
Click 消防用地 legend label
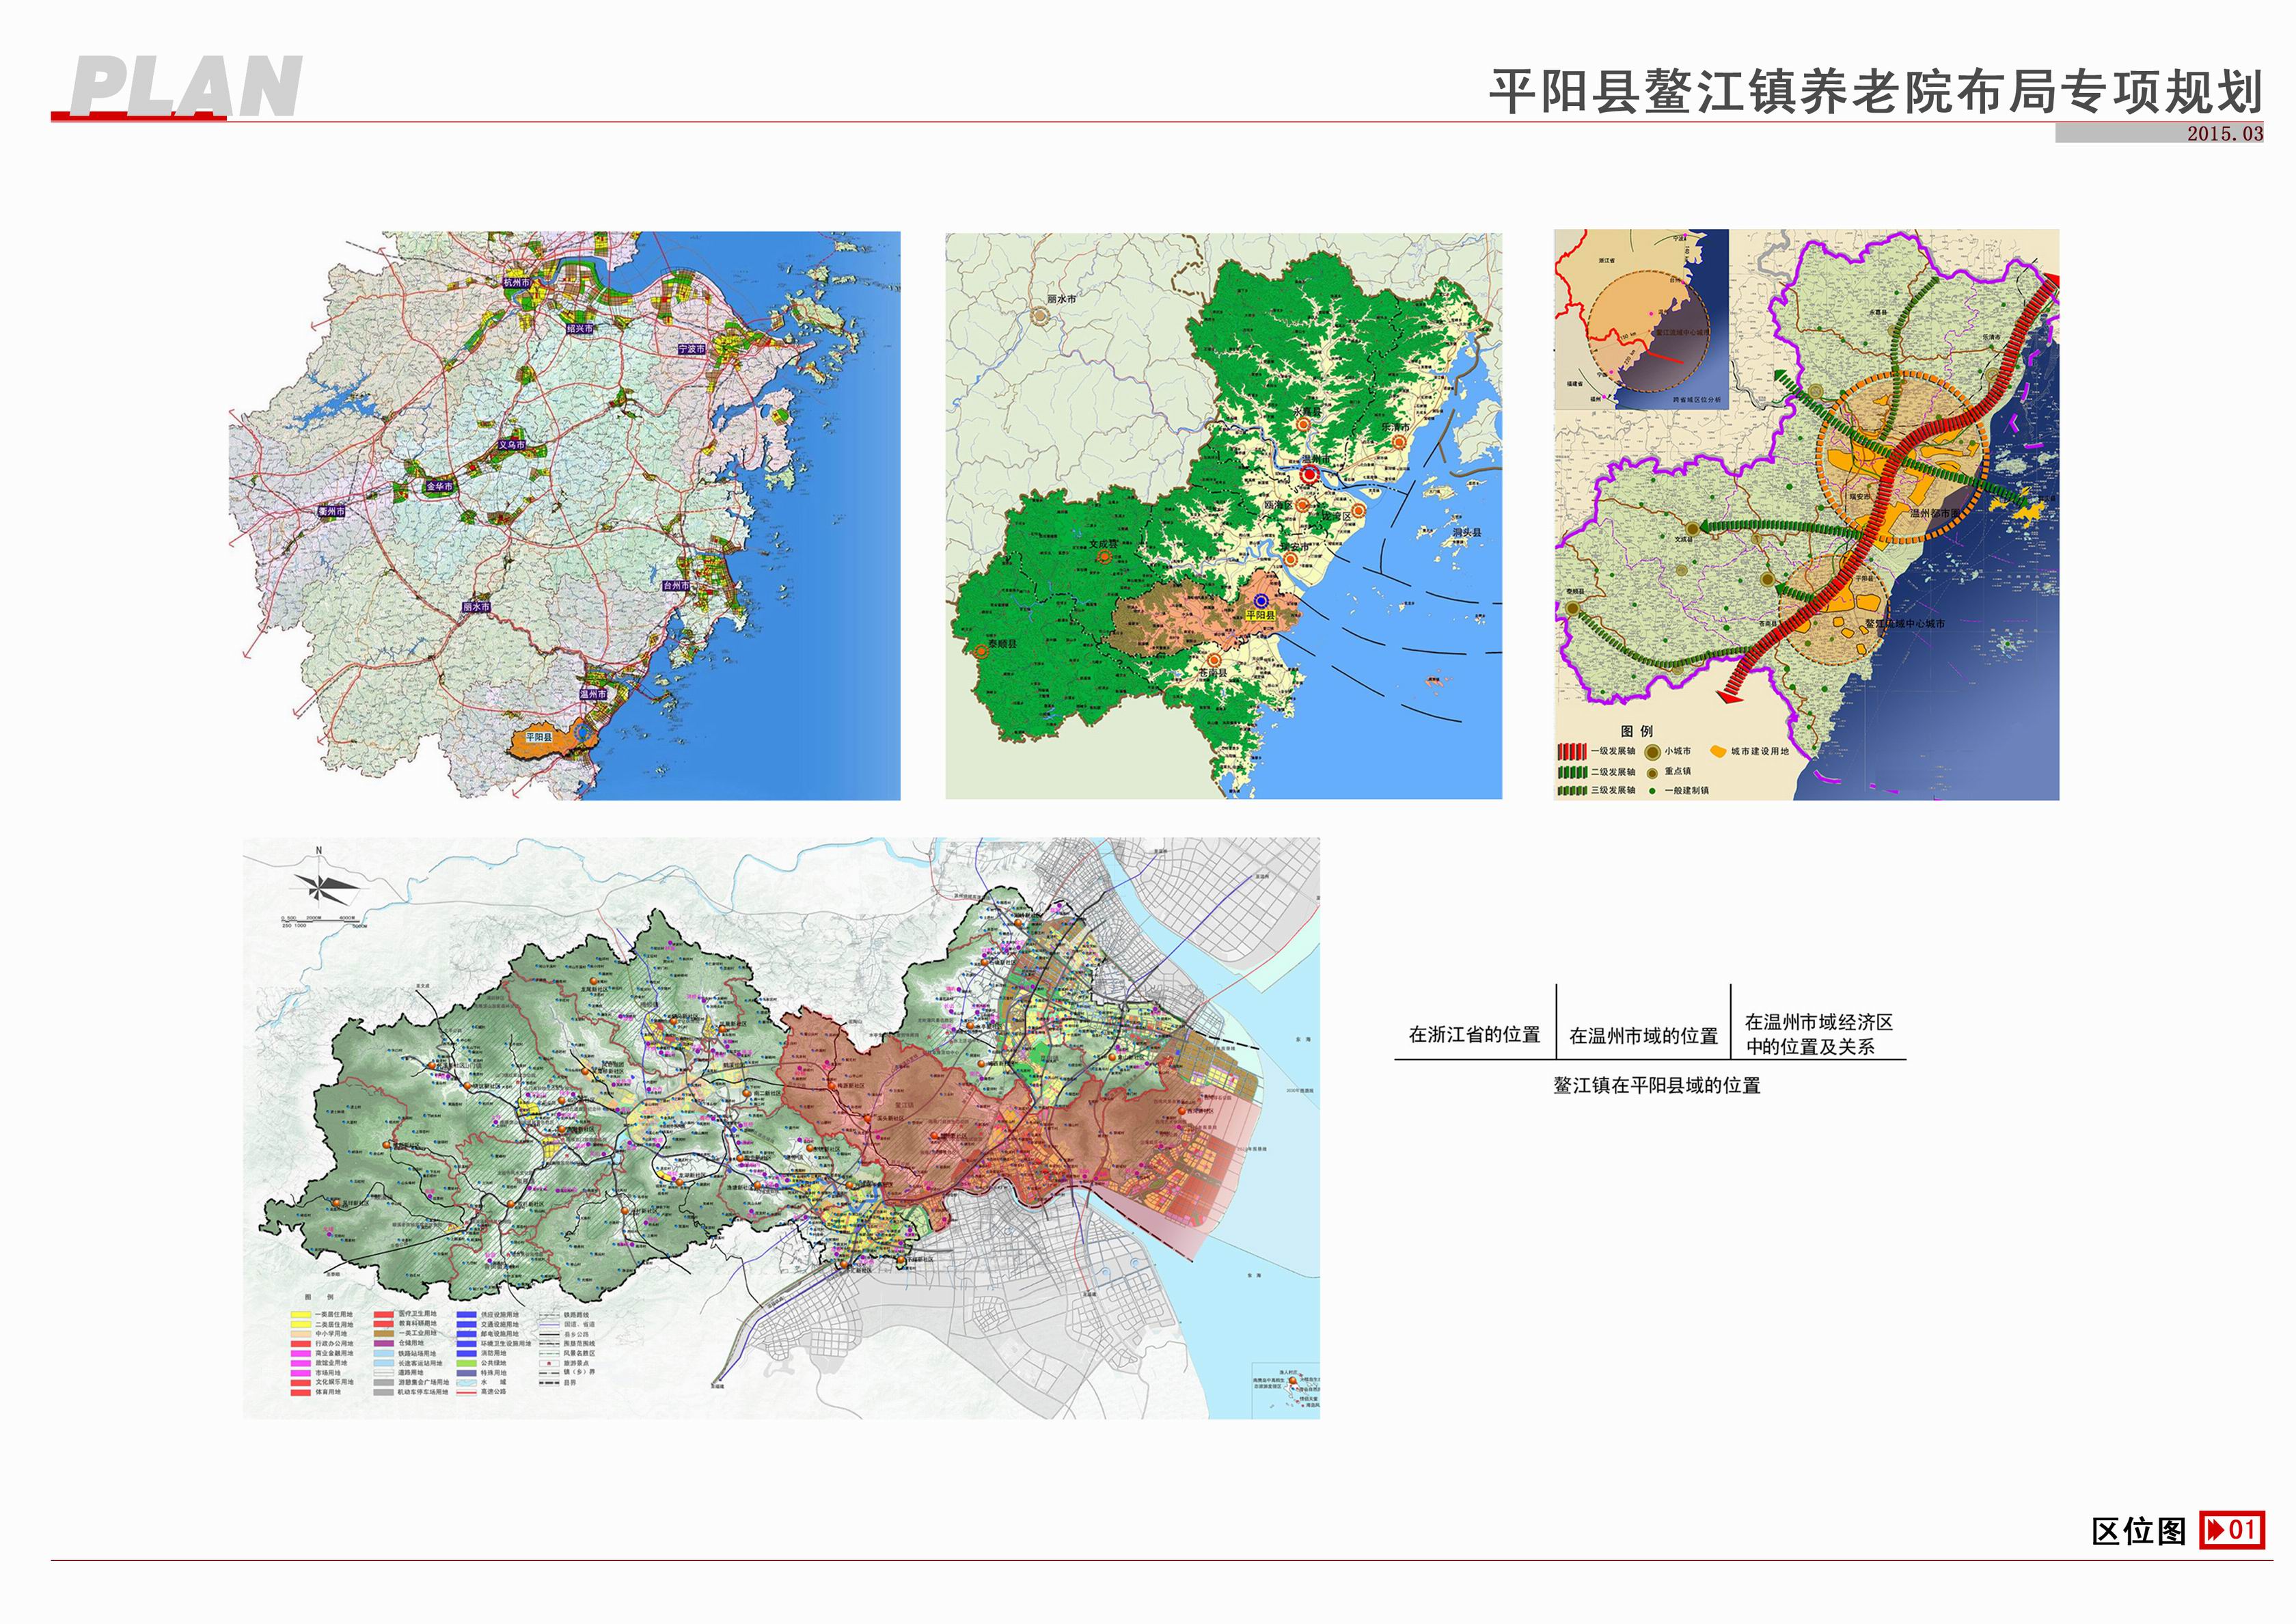pos(494,1353)
